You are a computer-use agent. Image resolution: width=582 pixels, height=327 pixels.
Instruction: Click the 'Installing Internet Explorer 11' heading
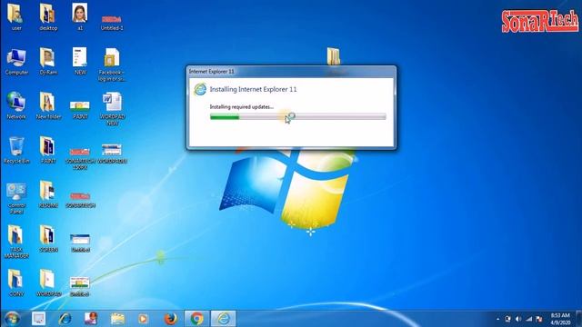[253, 89]
